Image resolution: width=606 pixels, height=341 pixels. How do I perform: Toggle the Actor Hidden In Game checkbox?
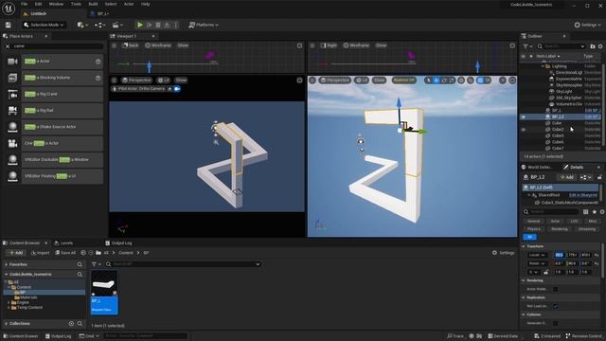[x=556, y=289]
